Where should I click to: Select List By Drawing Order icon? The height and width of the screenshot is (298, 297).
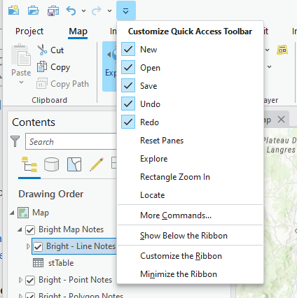tap(29, 164)
